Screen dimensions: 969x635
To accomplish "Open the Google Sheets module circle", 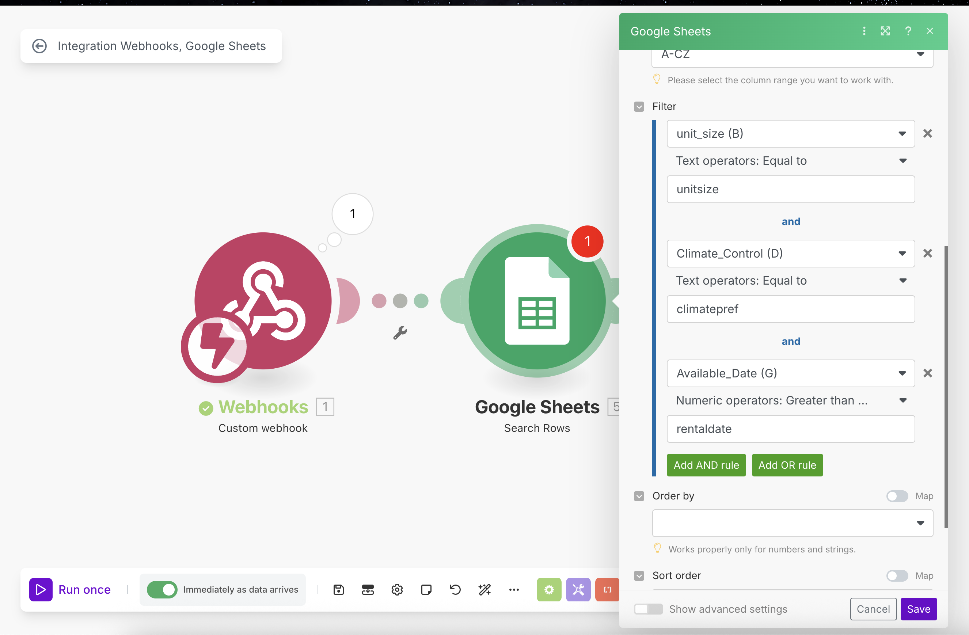I will point(537,301).
